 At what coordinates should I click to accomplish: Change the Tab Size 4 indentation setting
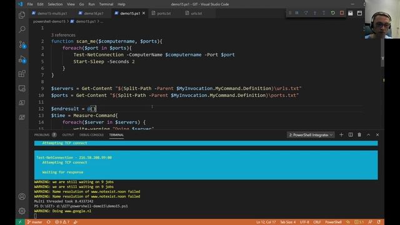pos(287,222)
